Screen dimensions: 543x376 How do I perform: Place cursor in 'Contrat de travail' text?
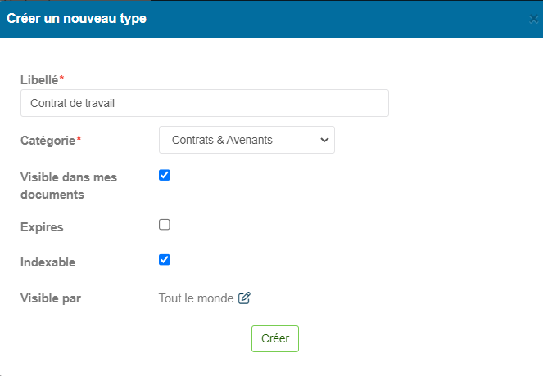72,103
